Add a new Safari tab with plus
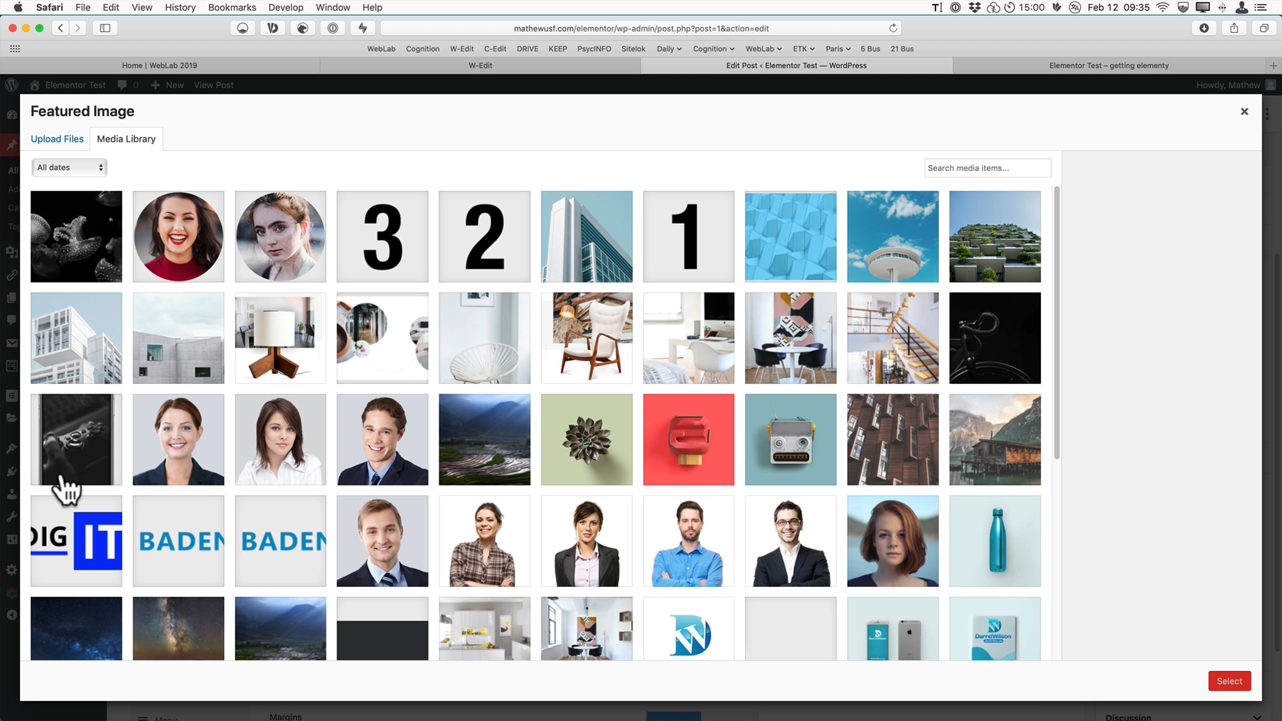The width and height of the screenshot is (1282, 721). click(x=1273, y=65)
